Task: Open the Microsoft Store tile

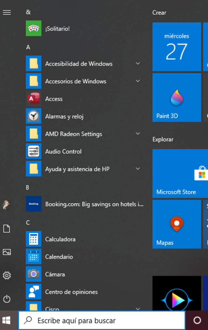Action: pos(180,173)
